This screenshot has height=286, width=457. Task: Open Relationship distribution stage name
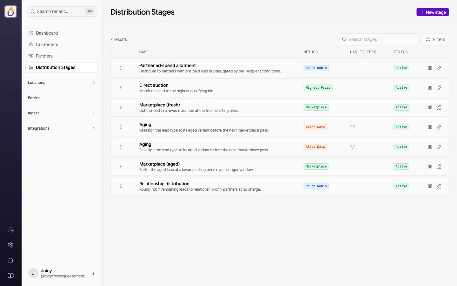(x=164, y=184)
